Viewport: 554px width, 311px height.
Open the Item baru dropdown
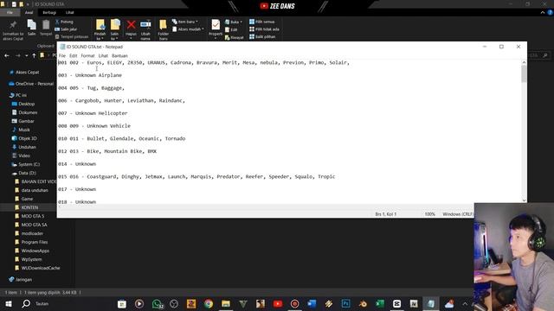(x=184, y=22)
